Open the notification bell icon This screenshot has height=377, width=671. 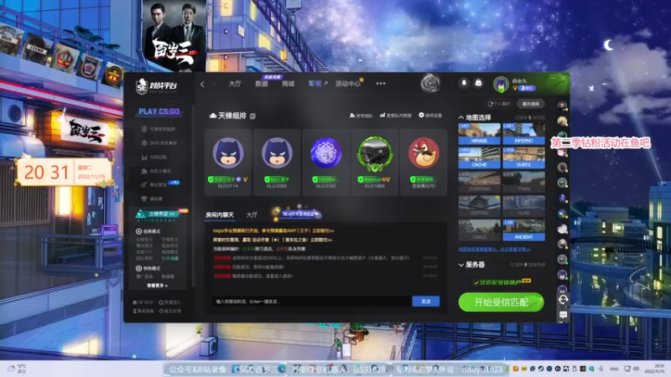[x=464, y=83]
